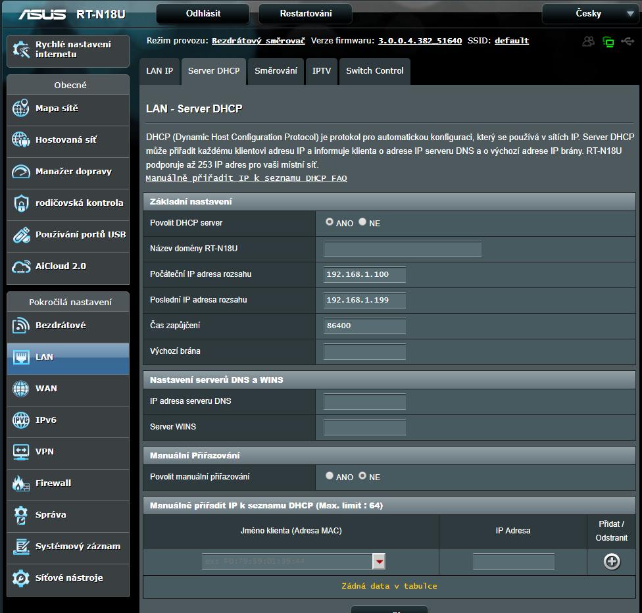This screenshot has width=642, height=613.
Task: Expand the client MAC address dropdown arrow
Action: (379, 561)
